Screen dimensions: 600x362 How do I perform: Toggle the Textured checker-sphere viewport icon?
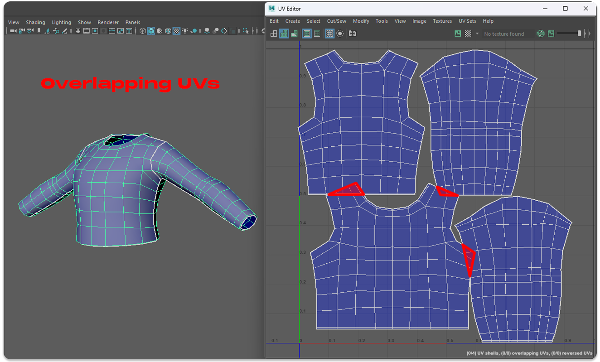coord(177,31)
